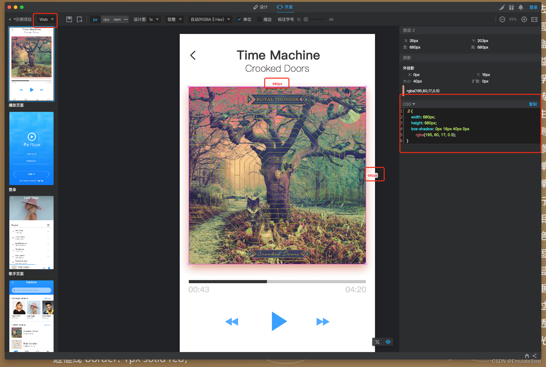Viewport: 546px width, 367px height.
Task: Select the 00:43 elapsed time text
Action: click(x=199, y=290)
